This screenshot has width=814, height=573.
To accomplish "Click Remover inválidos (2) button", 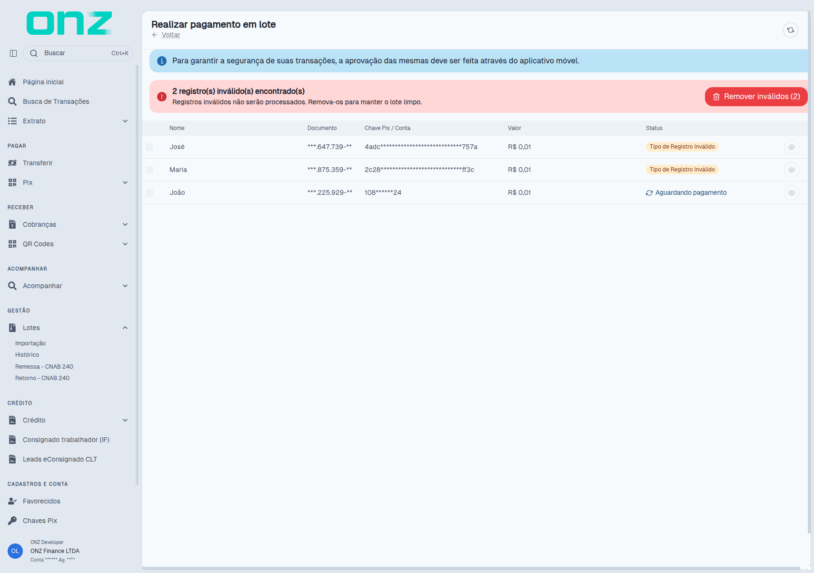I will click(756, 97).
